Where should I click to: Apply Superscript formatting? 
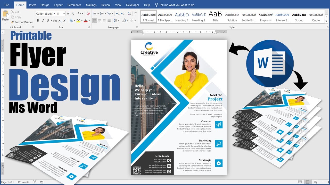64,21
